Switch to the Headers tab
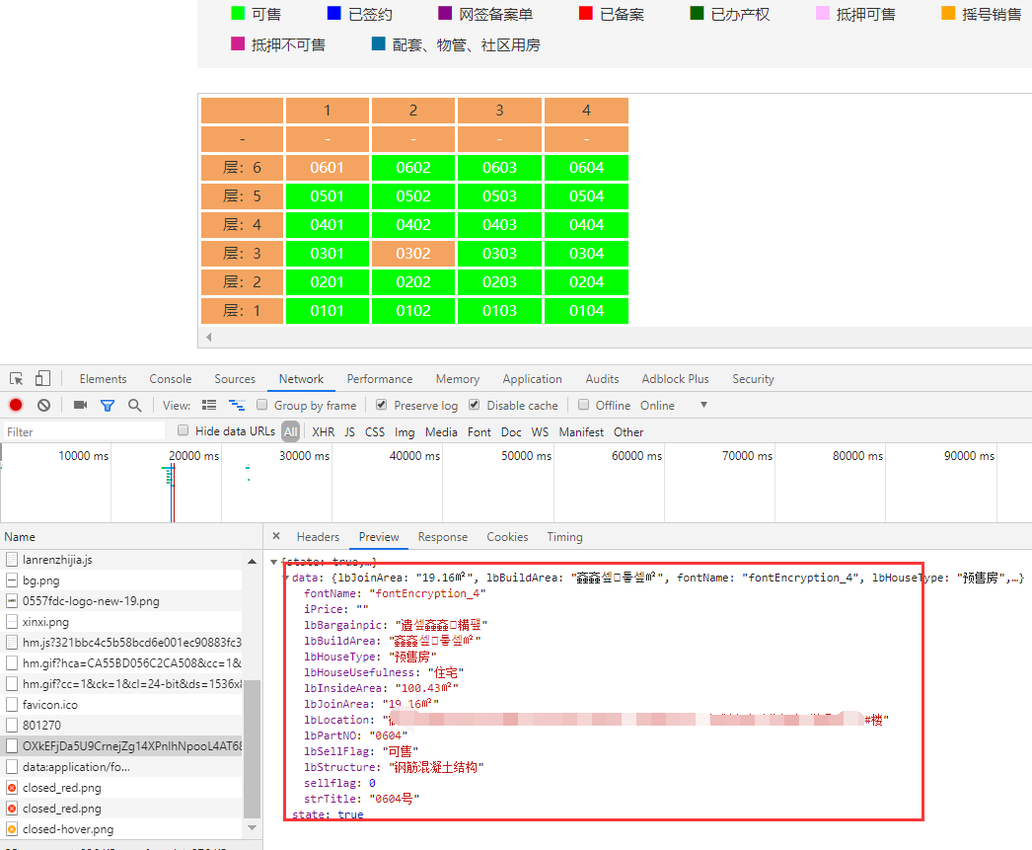The image size is (1032, 850). [318, 537]
